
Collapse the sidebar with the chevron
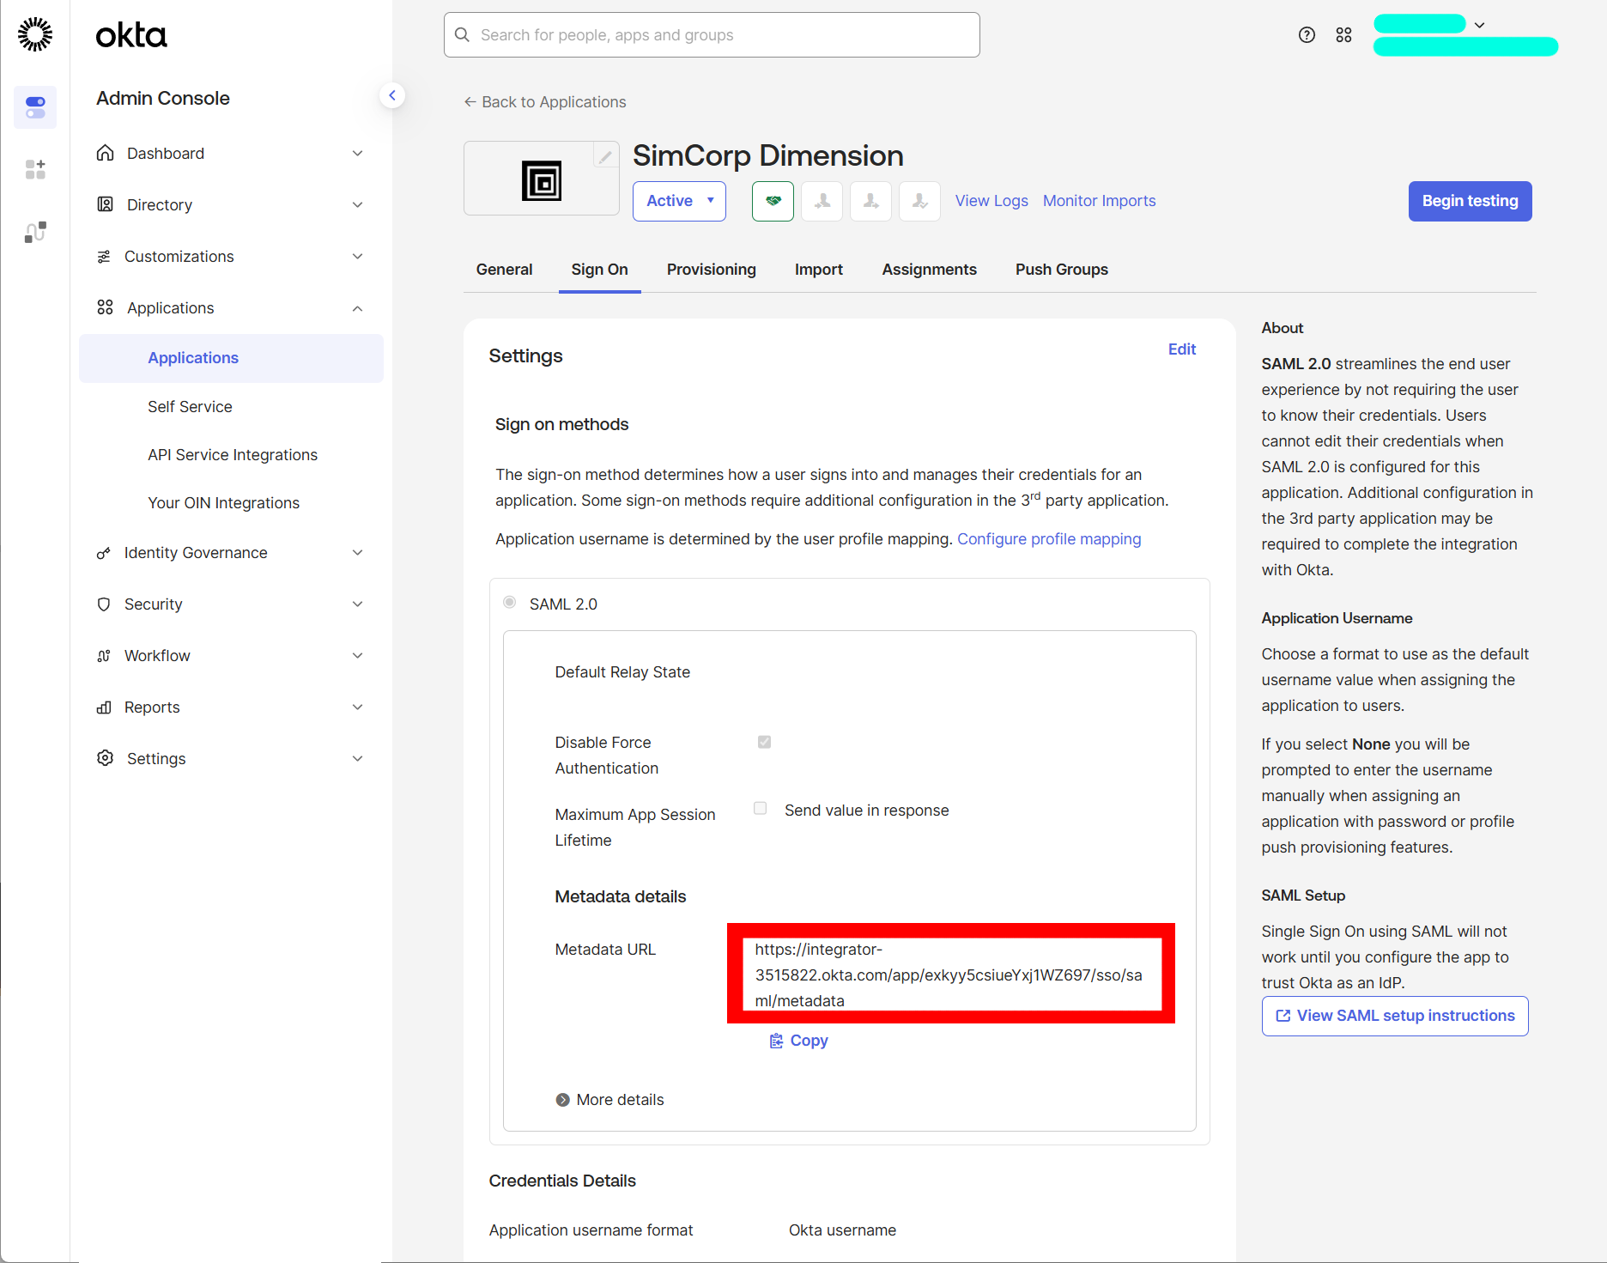coord(392,94)
